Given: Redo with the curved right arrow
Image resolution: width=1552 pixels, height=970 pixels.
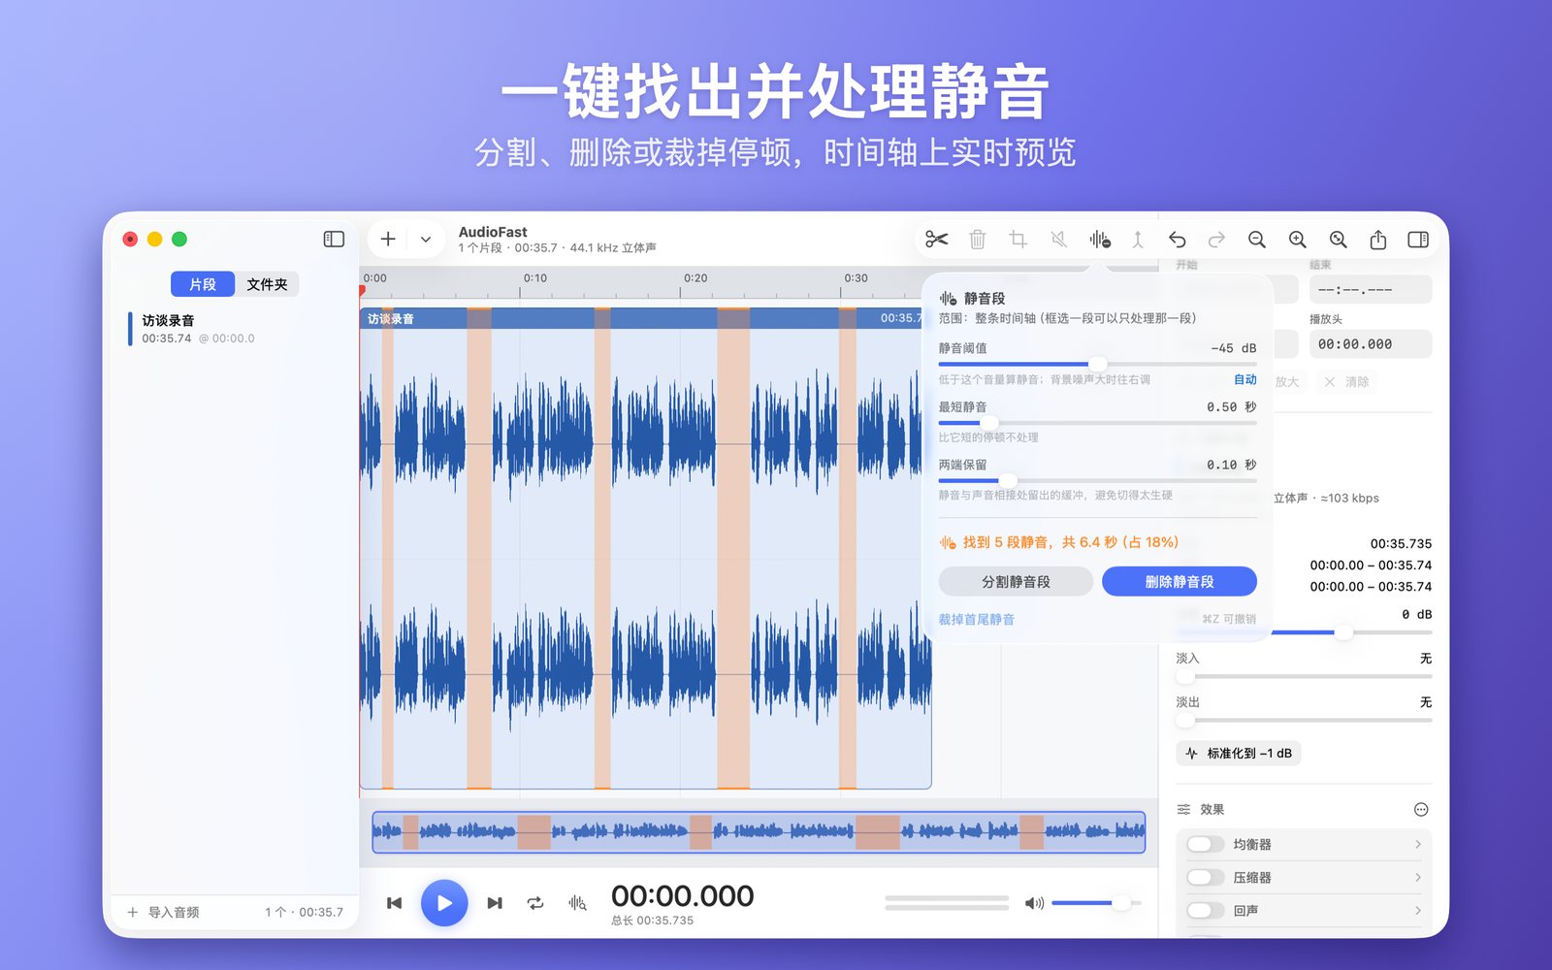Looking at the screenshot, I should tap(1216, 239).
